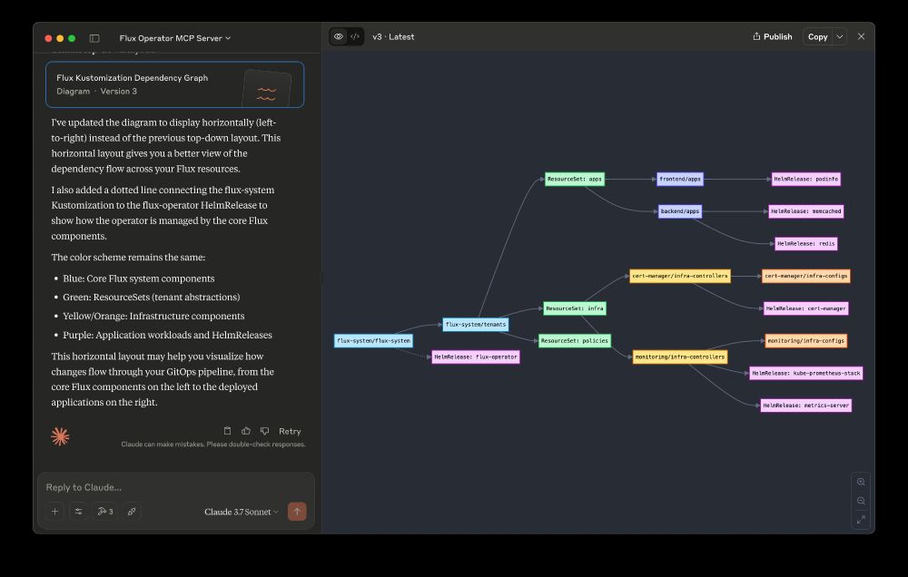Select the ResourceSet: apps node
Viewport: 908px width, 577px height.
tap(575, 179)
